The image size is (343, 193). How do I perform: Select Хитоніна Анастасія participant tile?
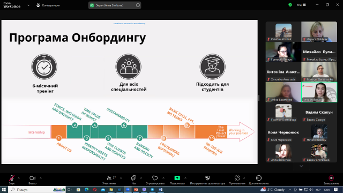click(284, 72)
